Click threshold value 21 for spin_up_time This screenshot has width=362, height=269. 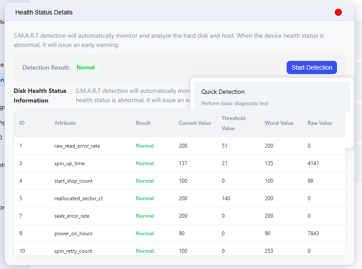(x=224, y=163)
